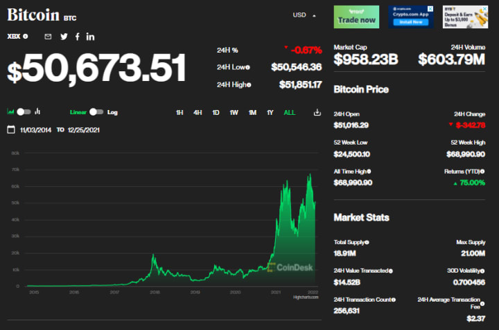
Task: Download chart data with download icon
Action: click(x=317, y=112)
